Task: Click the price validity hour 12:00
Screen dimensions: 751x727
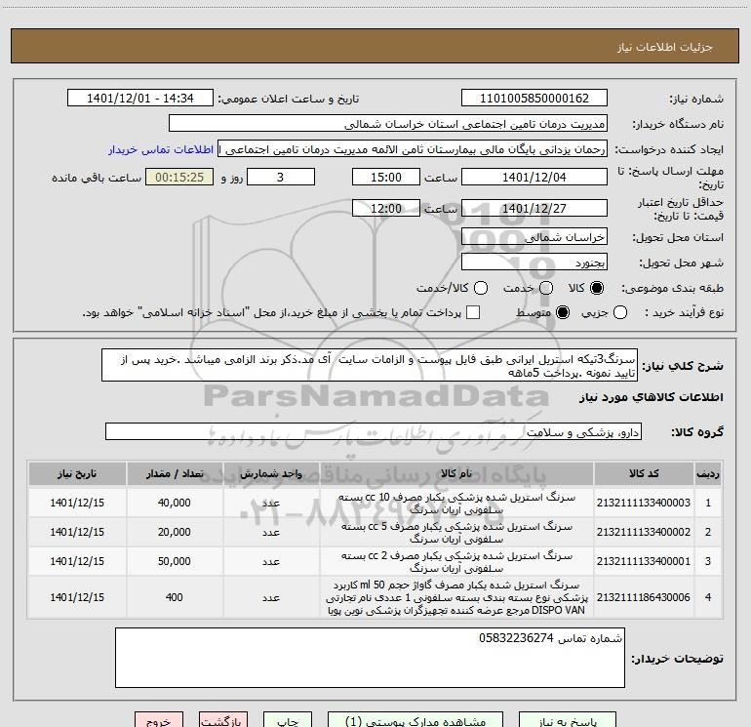Action: pyautogui.click(x=386, y=209)
